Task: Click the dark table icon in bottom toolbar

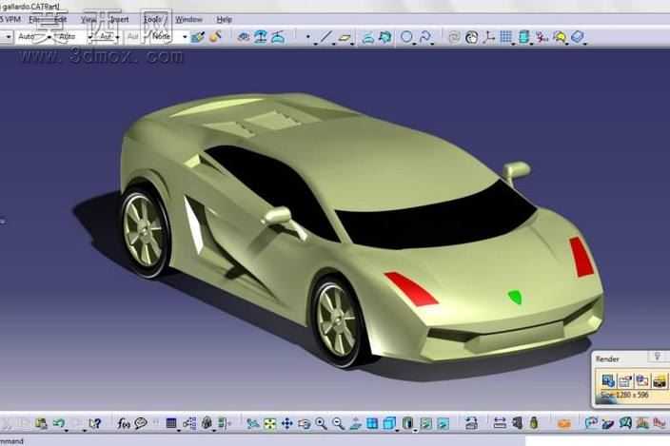Action: (x=171, y=423)
